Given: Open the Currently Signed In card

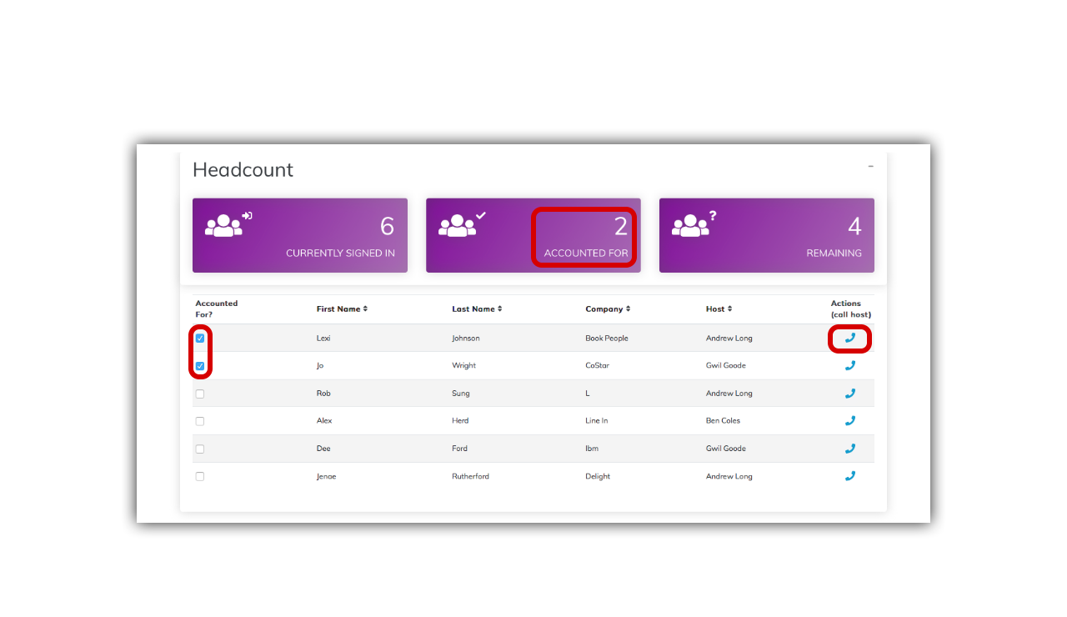Looking at the screenshot, I should [300, 235].
